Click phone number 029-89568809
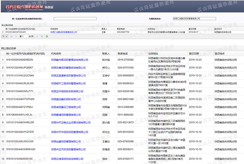Image resolution: width=244 pixels, height=164 pixels. tap(125, 76)
